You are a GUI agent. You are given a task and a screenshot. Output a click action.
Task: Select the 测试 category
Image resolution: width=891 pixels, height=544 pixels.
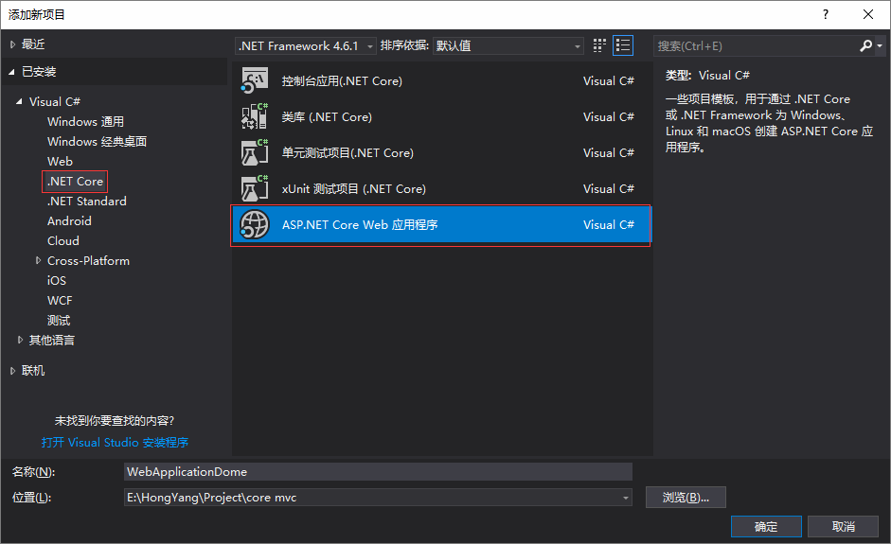coord(59,321)
